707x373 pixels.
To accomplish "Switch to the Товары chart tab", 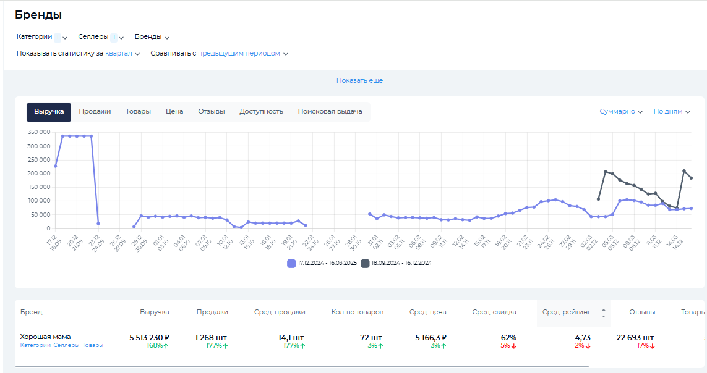I will tap(138, 112).
